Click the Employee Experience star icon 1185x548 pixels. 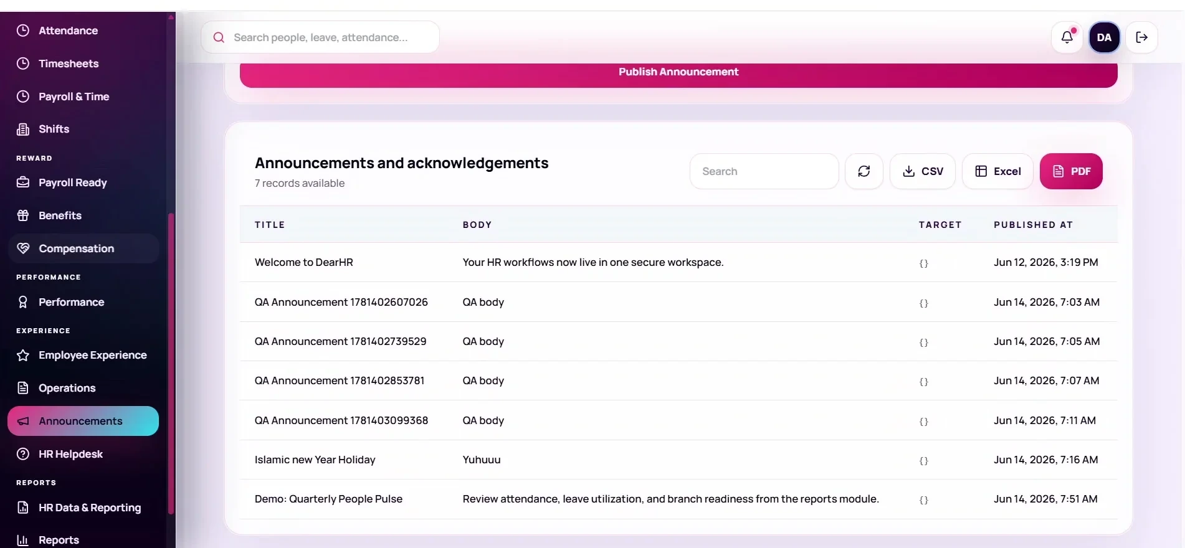[23, 355]
